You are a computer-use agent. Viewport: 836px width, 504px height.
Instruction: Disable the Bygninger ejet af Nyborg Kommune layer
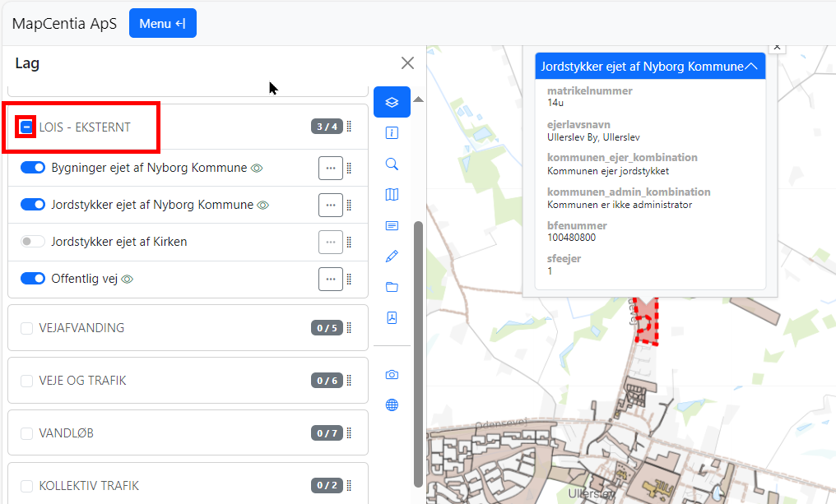coord(33,168)
